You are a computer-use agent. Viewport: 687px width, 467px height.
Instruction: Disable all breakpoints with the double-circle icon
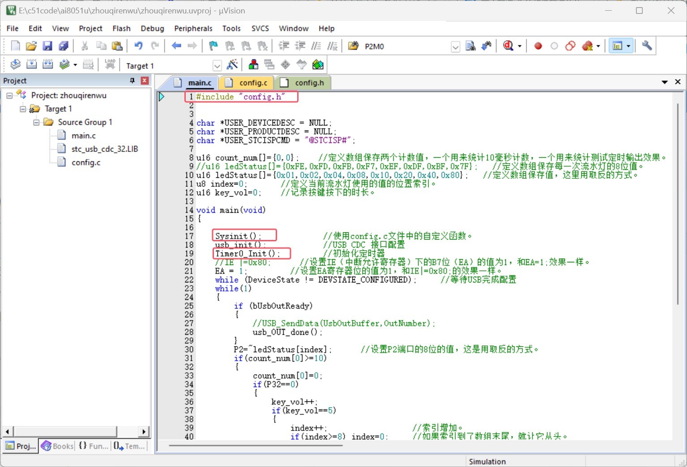coord(570,46)
